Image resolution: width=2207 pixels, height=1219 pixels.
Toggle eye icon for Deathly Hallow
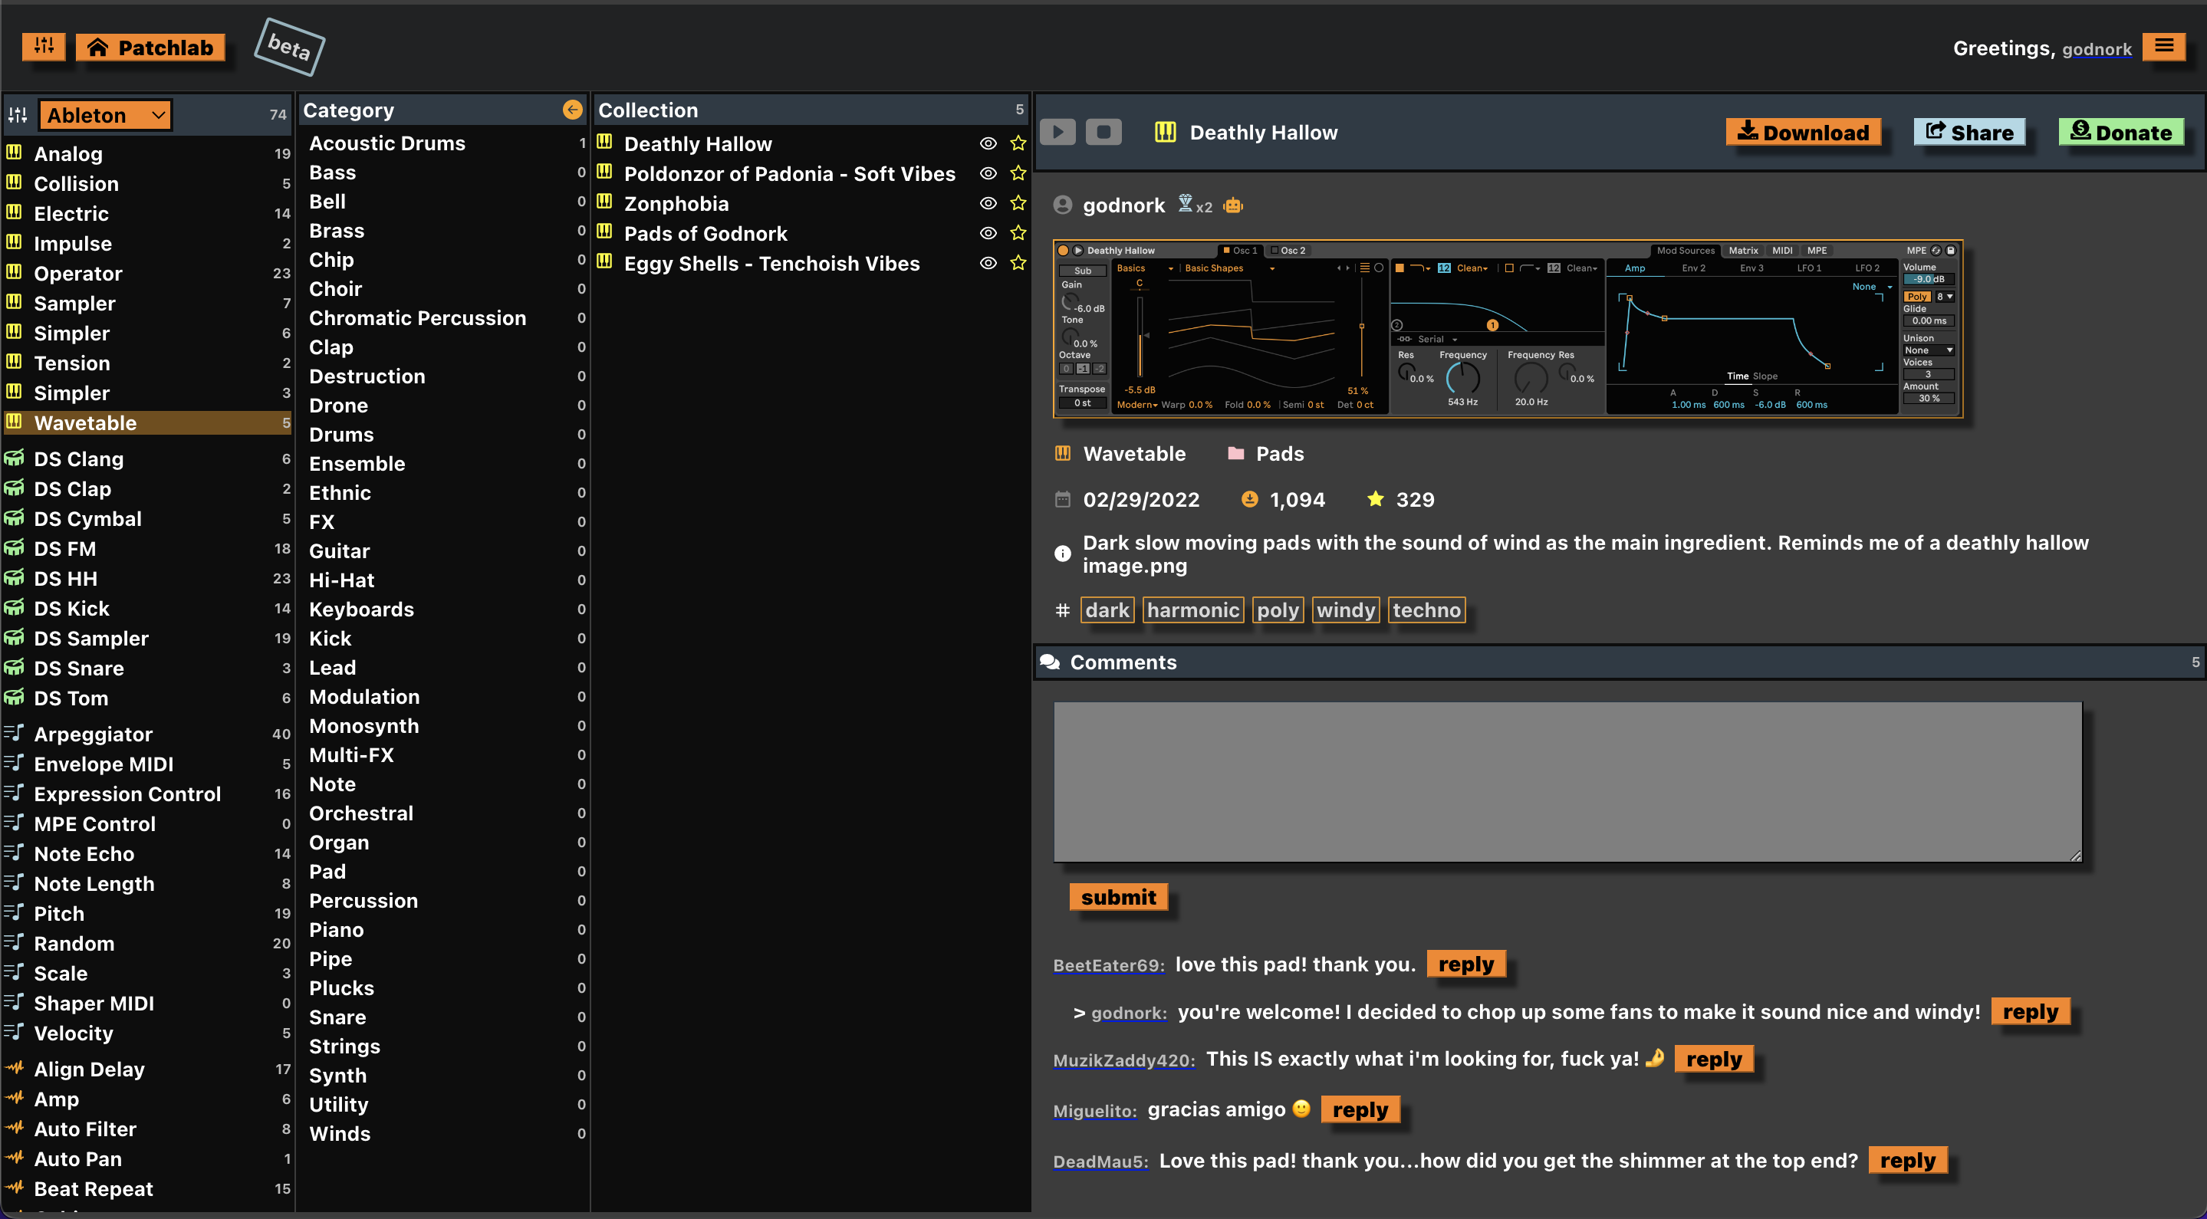(x=988, y=143)
